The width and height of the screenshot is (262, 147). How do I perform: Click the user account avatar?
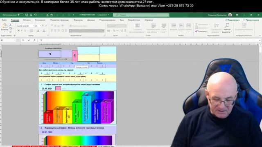tap(230, 15)
